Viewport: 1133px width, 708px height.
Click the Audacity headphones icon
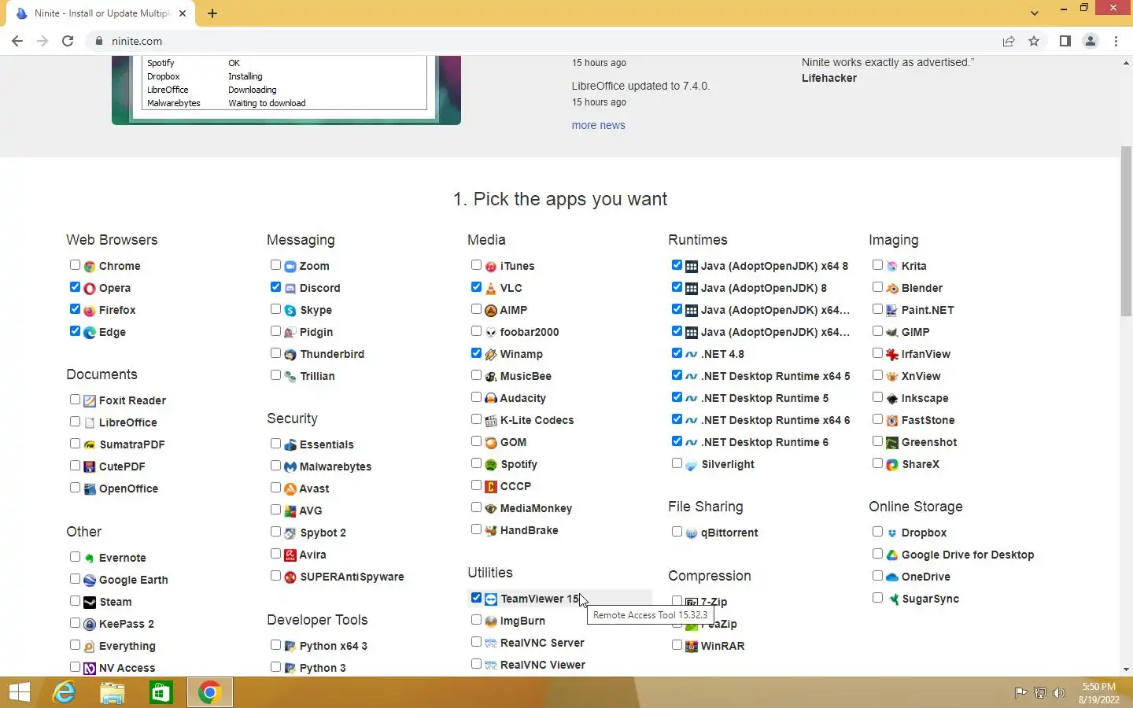[491, 399]
